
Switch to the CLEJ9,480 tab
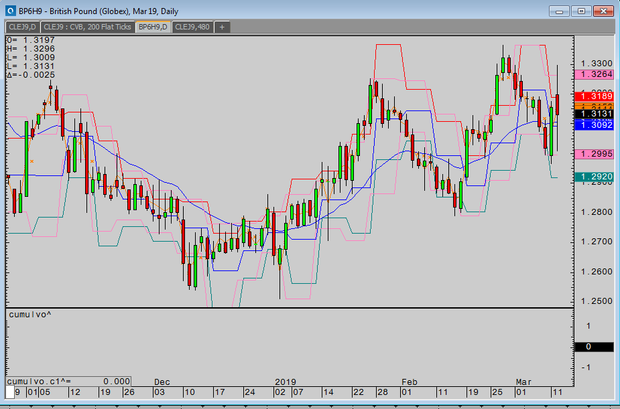[x=192, y=27]
